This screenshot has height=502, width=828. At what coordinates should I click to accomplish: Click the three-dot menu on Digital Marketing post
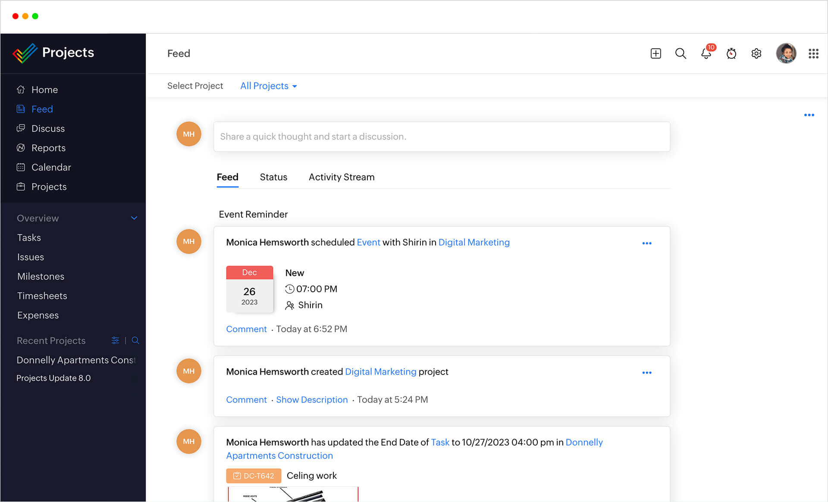pos(646,372)
